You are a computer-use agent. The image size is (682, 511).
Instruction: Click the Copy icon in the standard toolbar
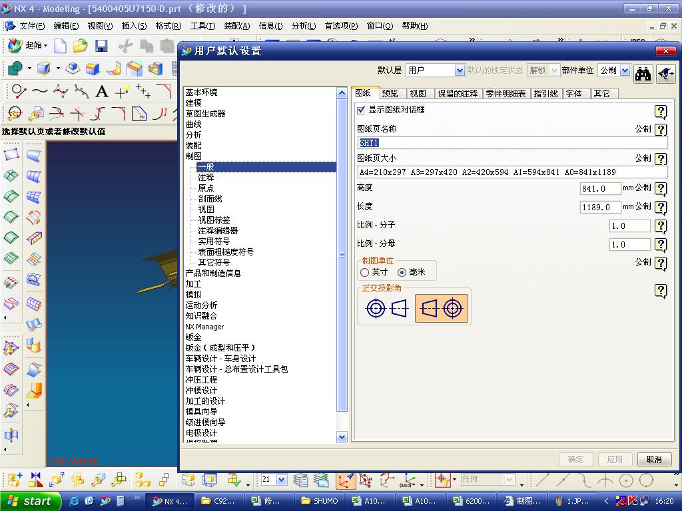point(147,46)
